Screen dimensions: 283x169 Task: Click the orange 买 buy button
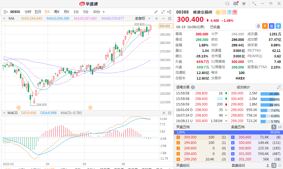[265, 26]
